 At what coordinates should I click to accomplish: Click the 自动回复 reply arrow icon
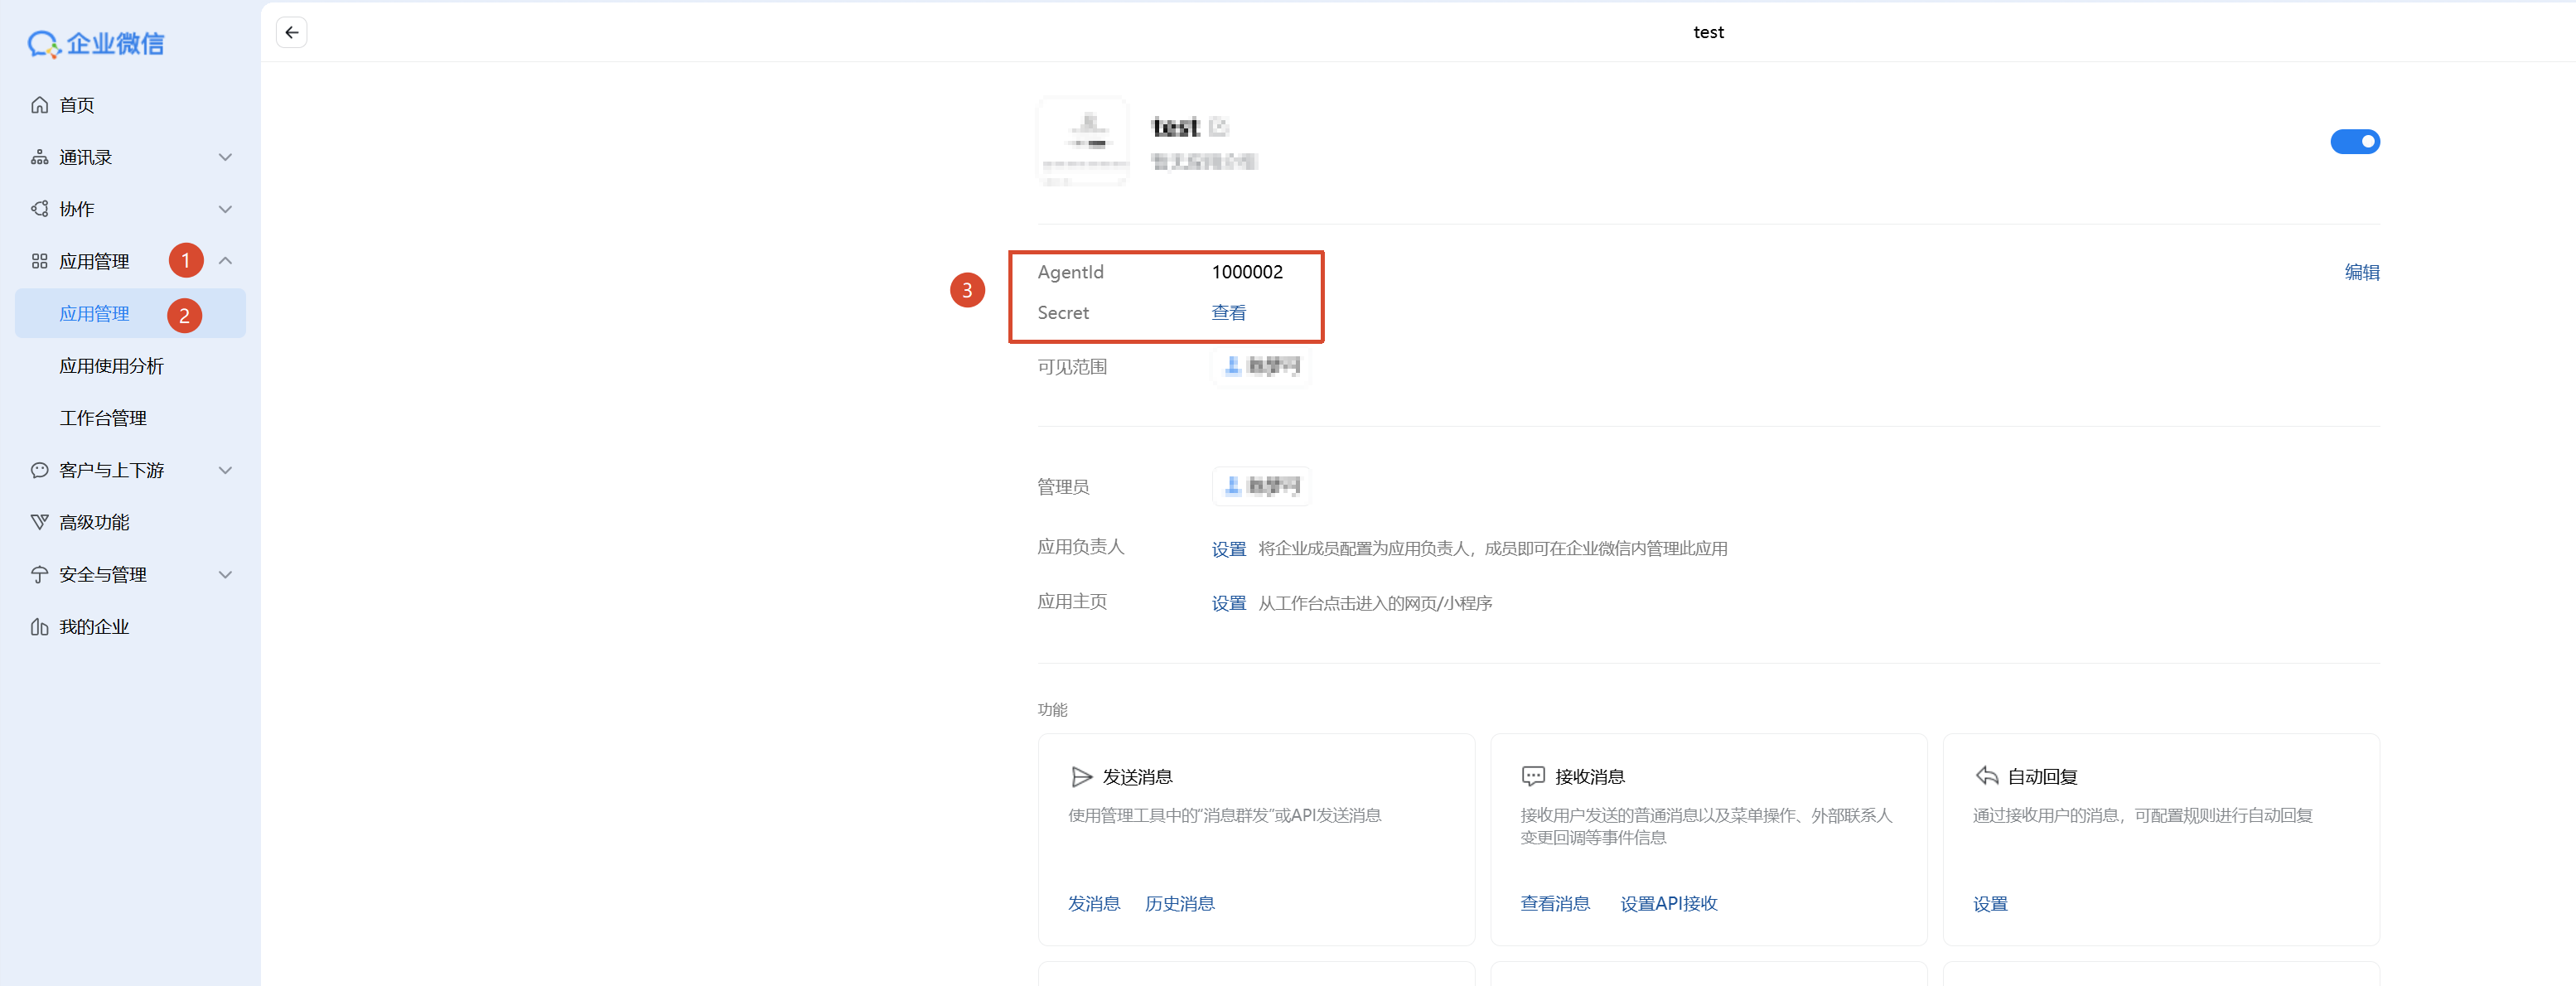(1986, 776)
